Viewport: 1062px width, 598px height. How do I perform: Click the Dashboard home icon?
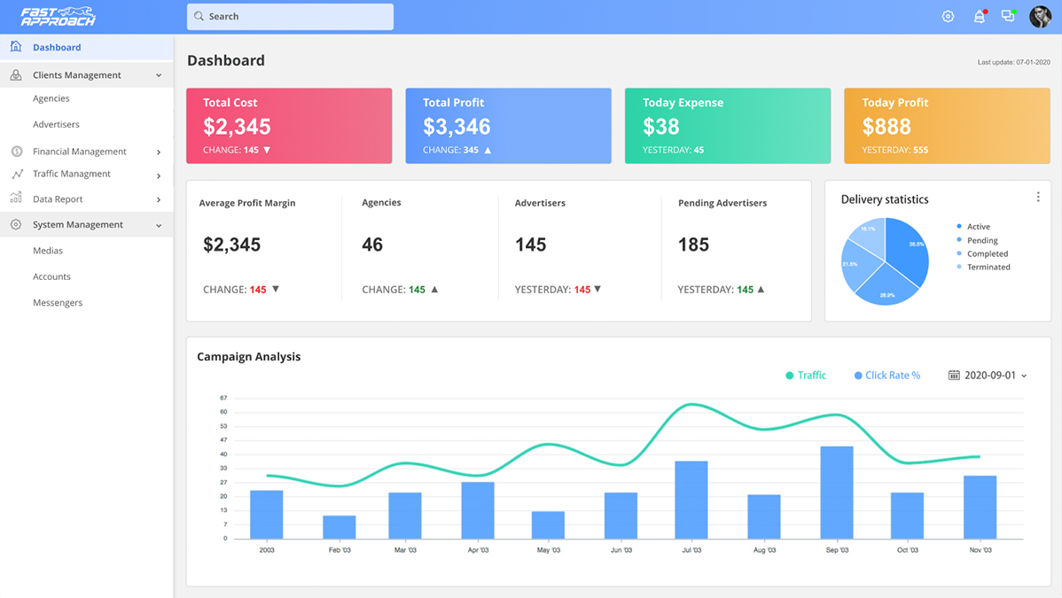point(16,47)
